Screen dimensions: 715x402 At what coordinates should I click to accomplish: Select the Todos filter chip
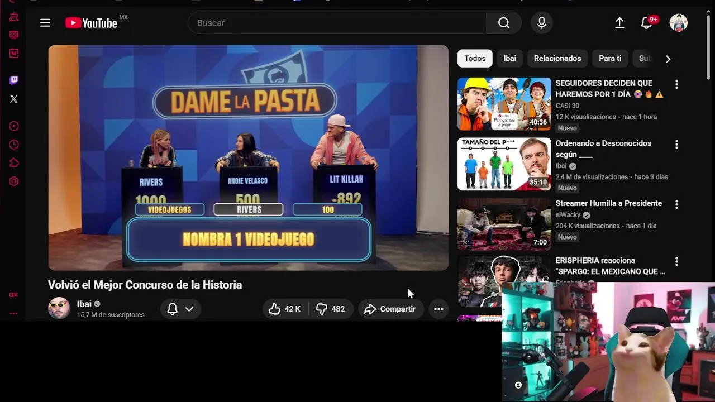click(x=475, y=58)
